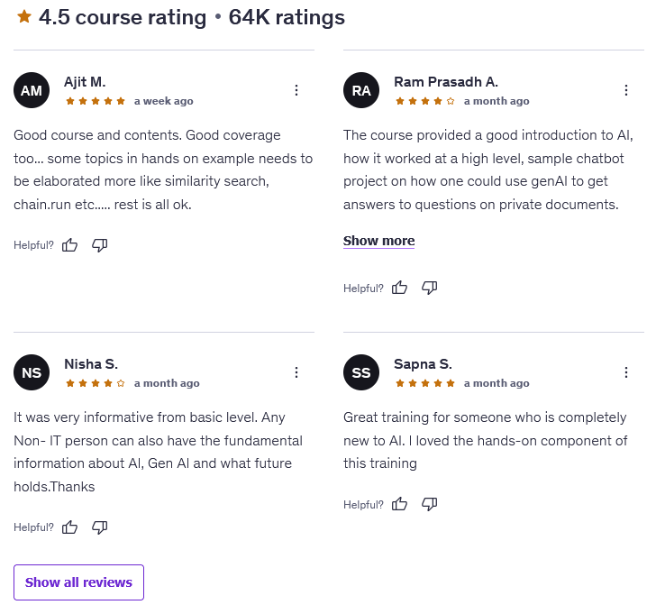Click the SS avatar of Sapna S.
The image size is (656, 614).
pos(361,372)
